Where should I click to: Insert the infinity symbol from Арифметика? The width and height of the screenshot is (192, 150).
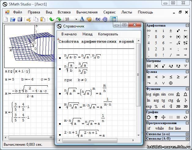pyautogui.click(x=149, y=31)
